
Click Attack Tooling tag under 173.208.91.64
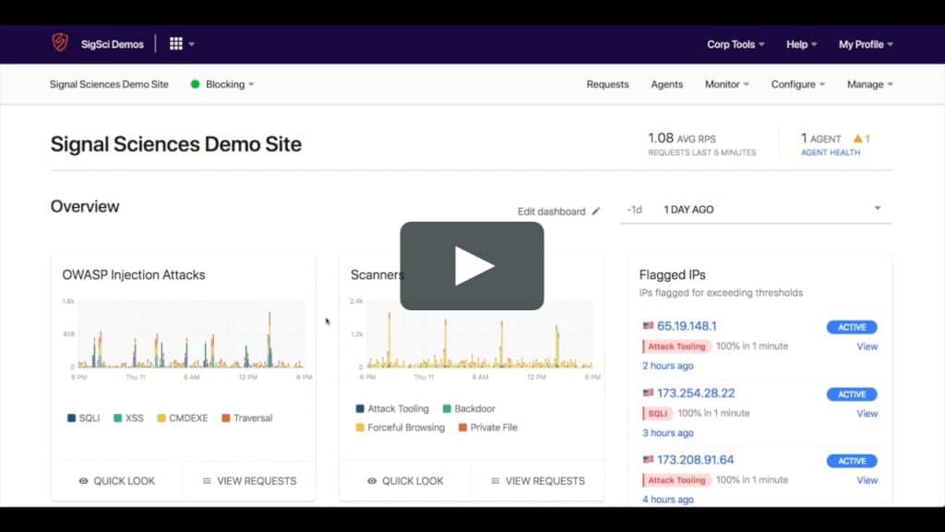(676, 480)
